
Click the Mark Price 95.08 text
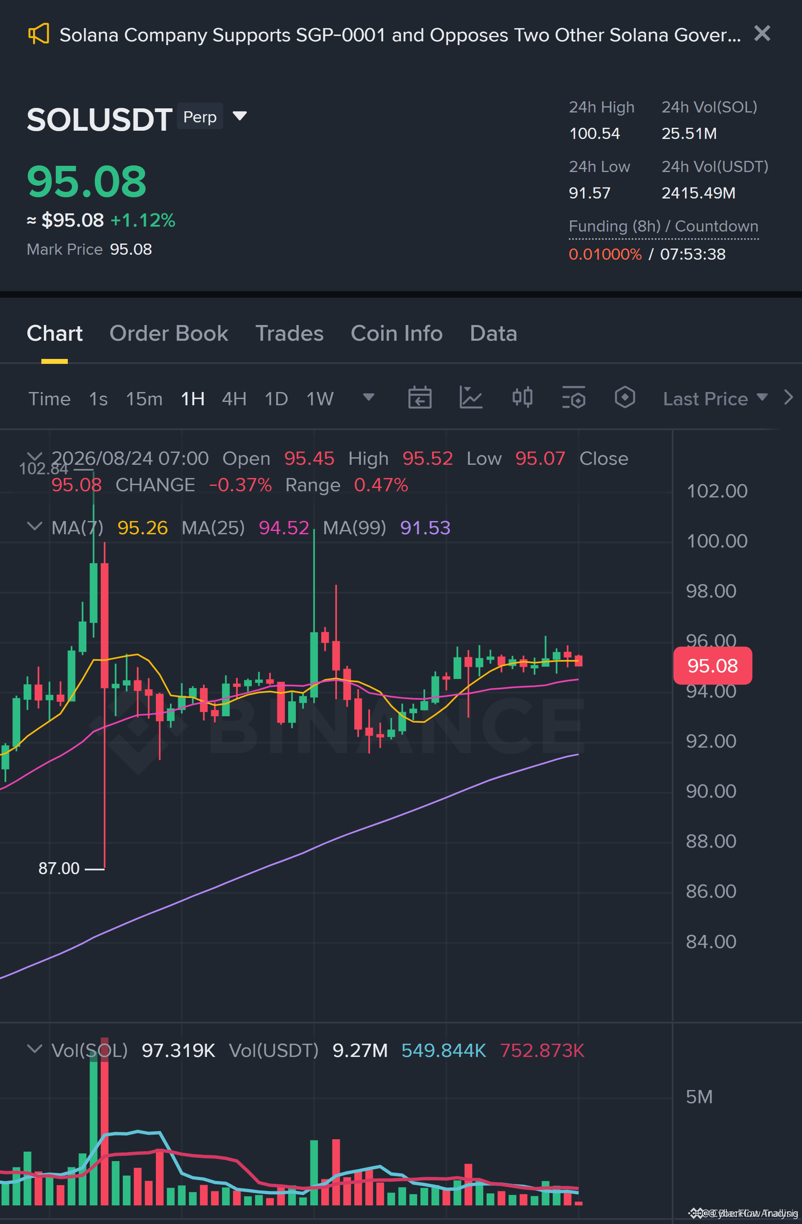click(89, 249)
